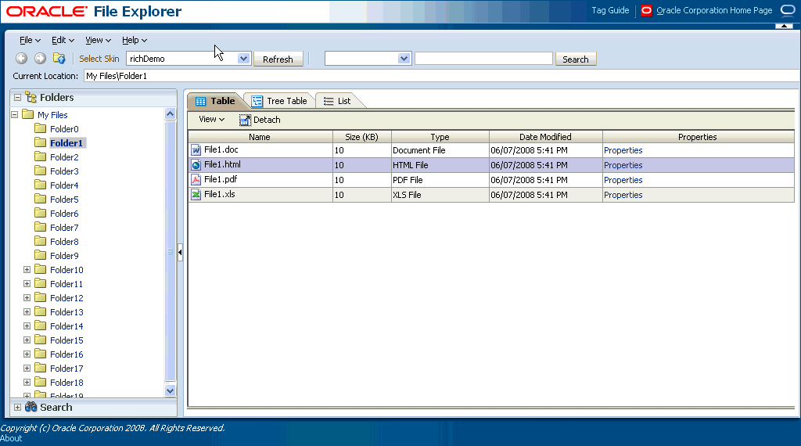
Task: Click the Search button
Action: (576, 59)
